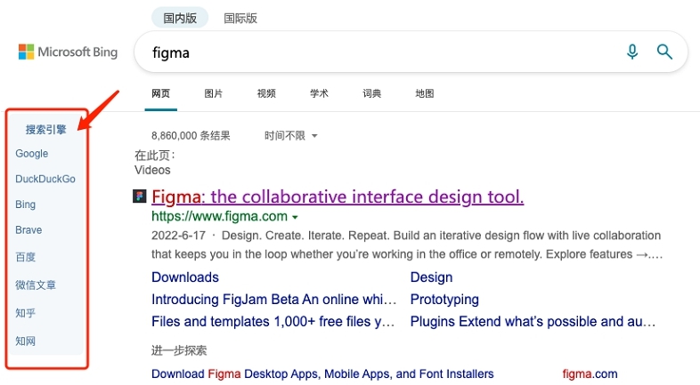The image size is (700, 385).
Task: Click the magnifying glass search icon
Action: pyautogui.click(x=664, y=52)
